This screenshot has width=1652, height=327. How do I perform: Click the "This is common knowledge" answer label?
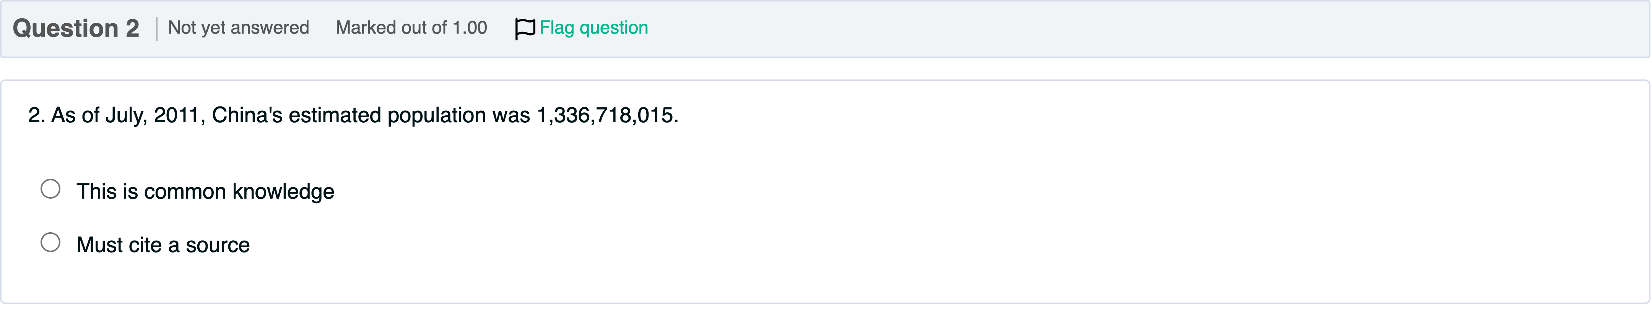[205, 192]
